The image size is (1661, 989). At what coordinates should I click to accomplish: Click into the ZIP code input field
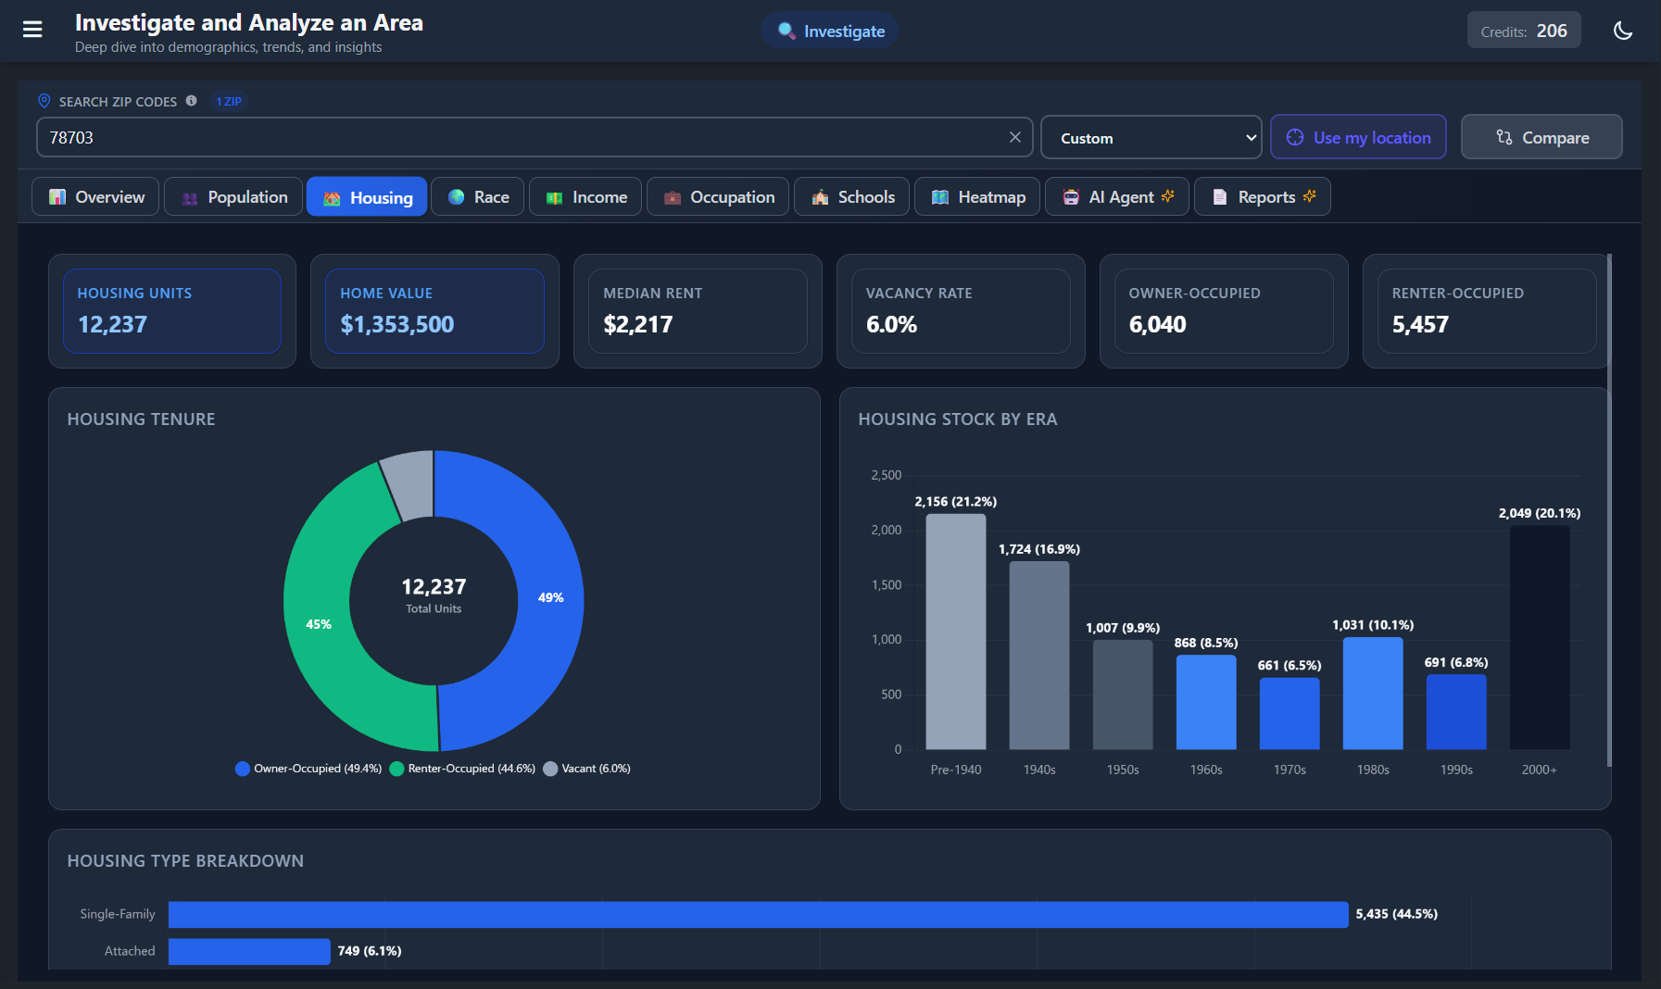[x=519, y=138]
